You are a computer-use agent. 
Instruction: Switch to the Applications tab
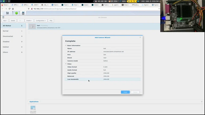tap(34, 102)
